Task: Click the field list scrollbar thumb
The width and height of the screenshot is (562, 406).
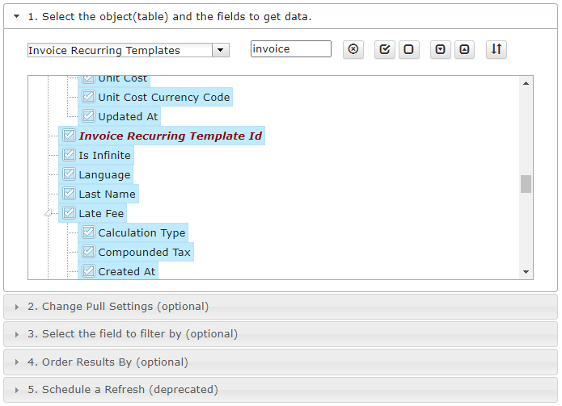Action: point(526,184)
